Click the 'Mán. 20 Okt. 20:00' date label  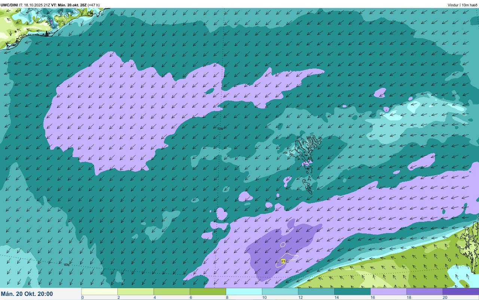pos(27,294)
